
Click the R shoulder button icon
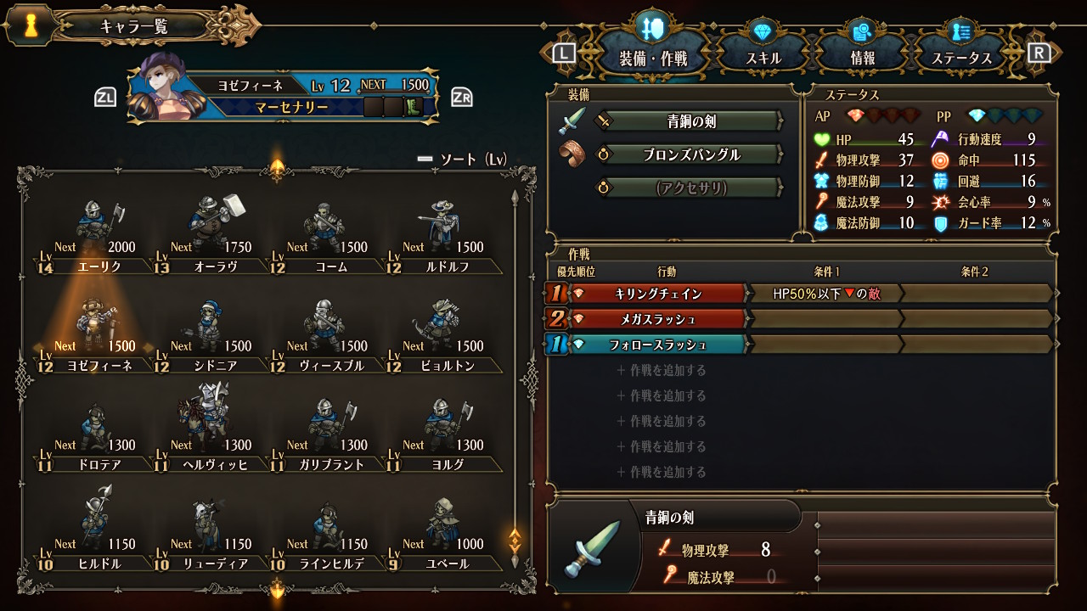pos(1039,53)
